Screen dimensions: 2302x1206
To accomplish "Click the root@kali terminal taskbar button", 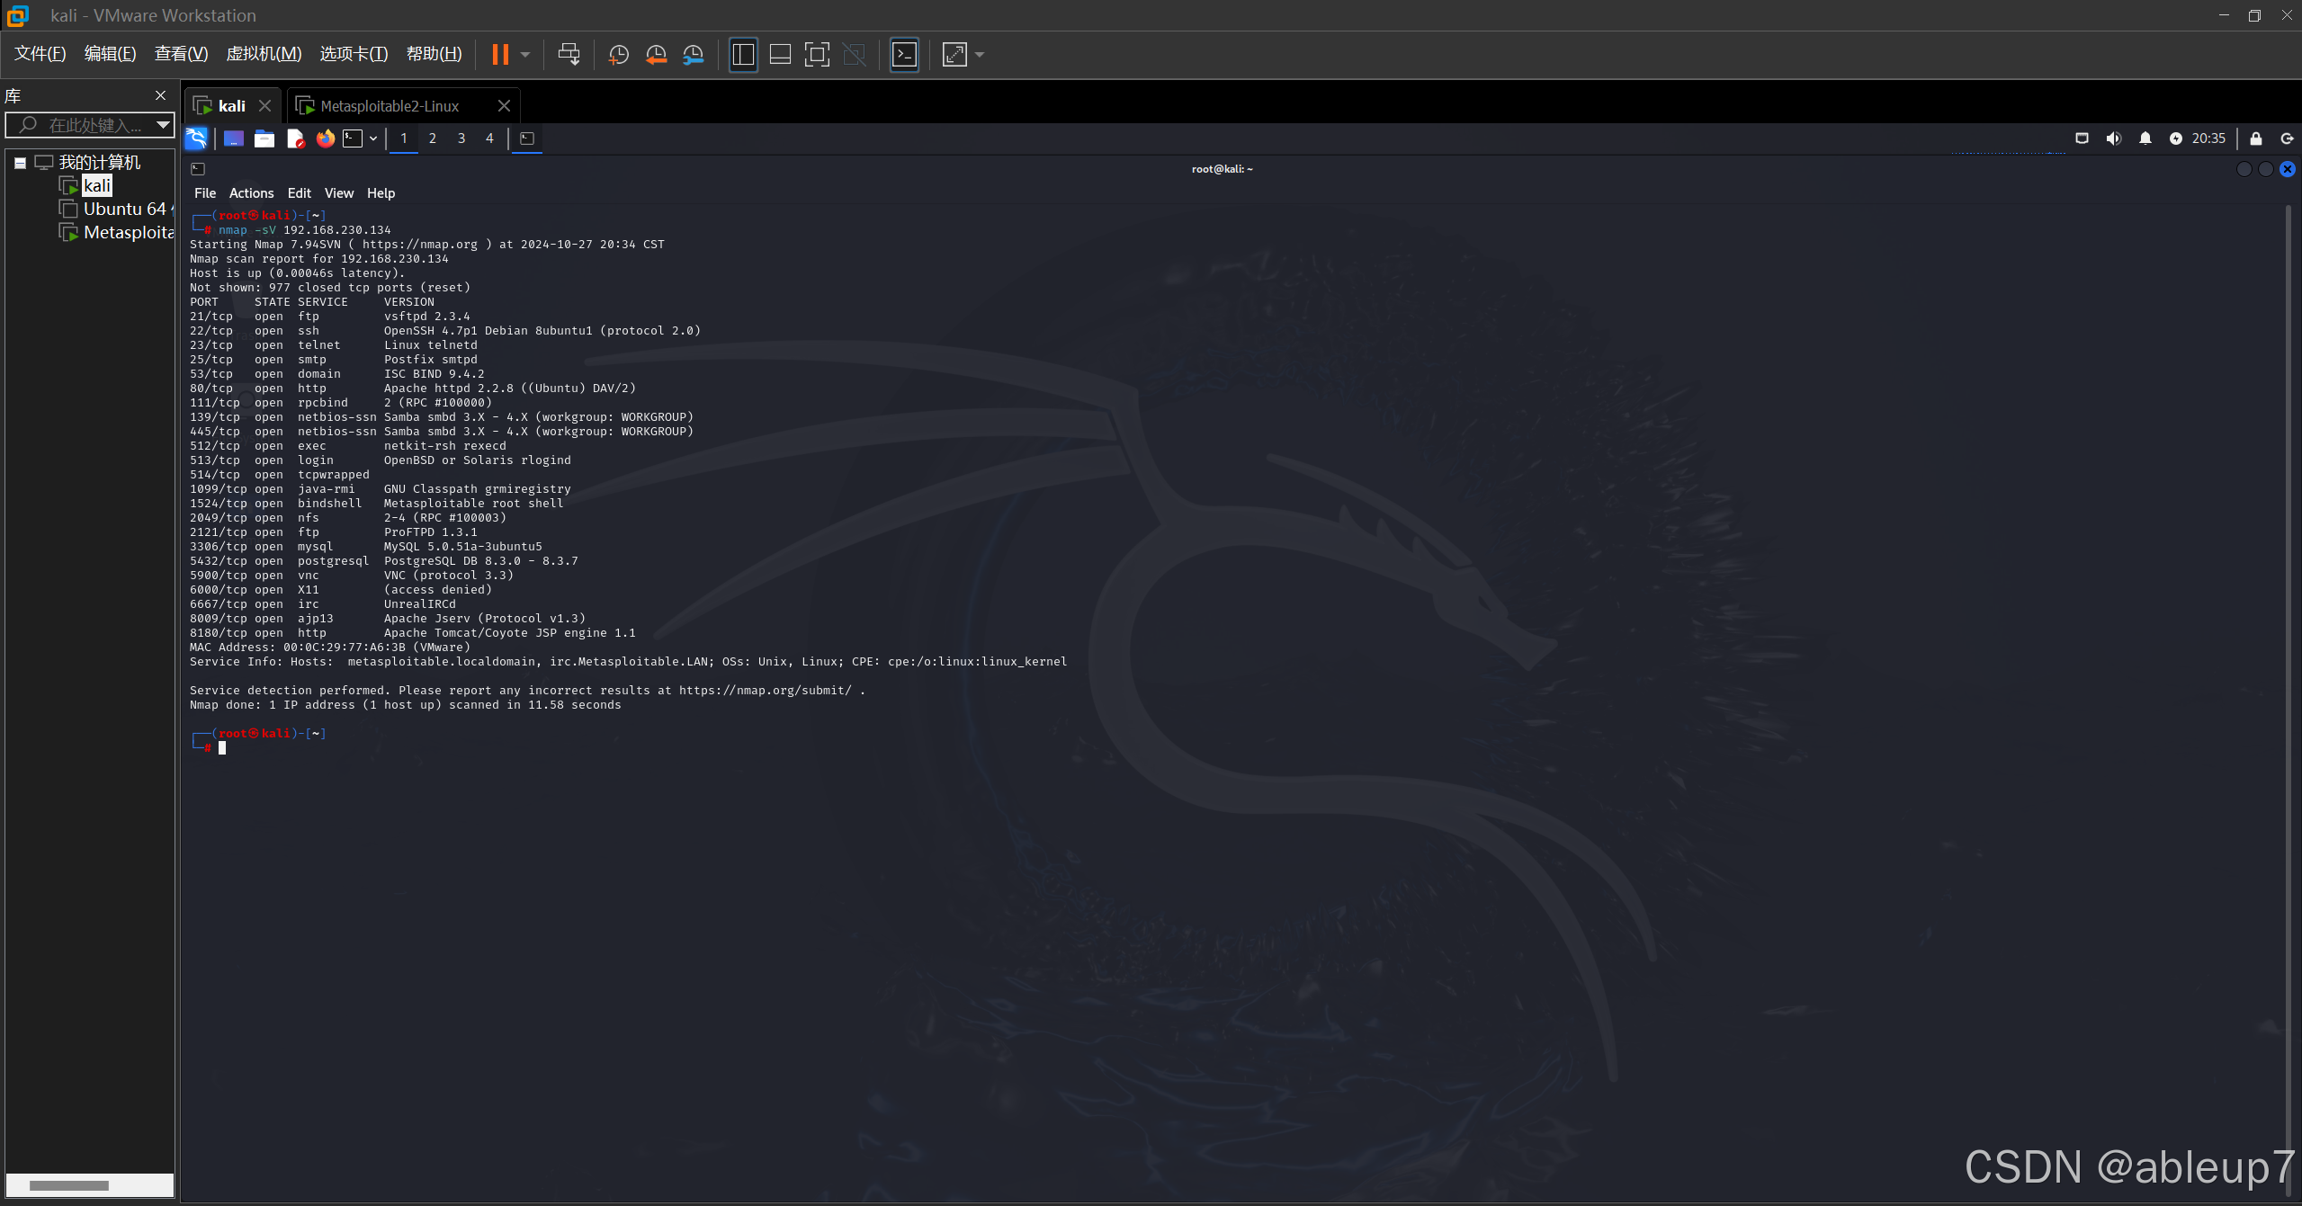I will 527,138.
